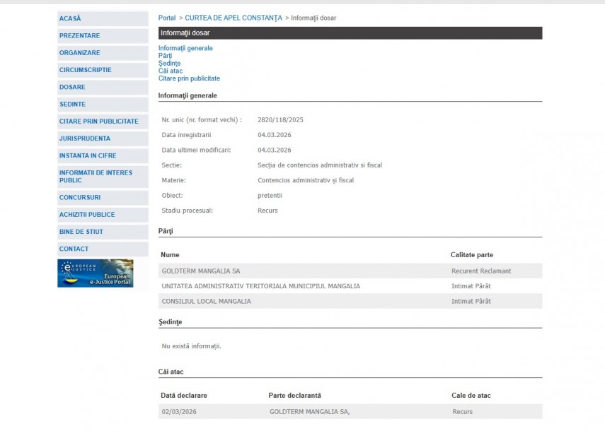Open CITARE PRIN PUBLICITATE sidebar item
This screenshot has height=431, width=605.
click(98, 122)
